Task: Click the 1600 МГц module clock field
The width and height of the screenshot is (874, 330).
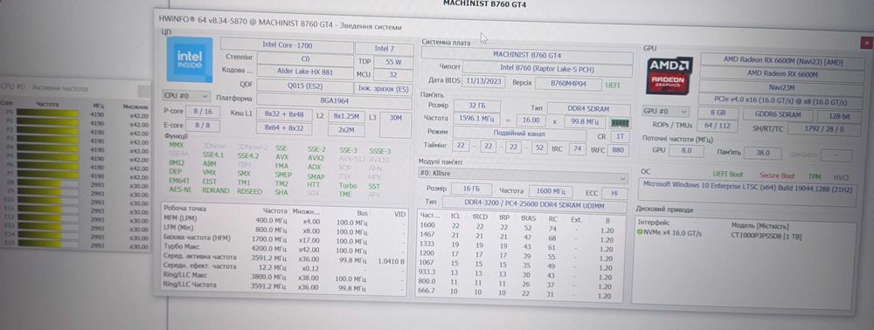Action: click(x=550, y=191)
